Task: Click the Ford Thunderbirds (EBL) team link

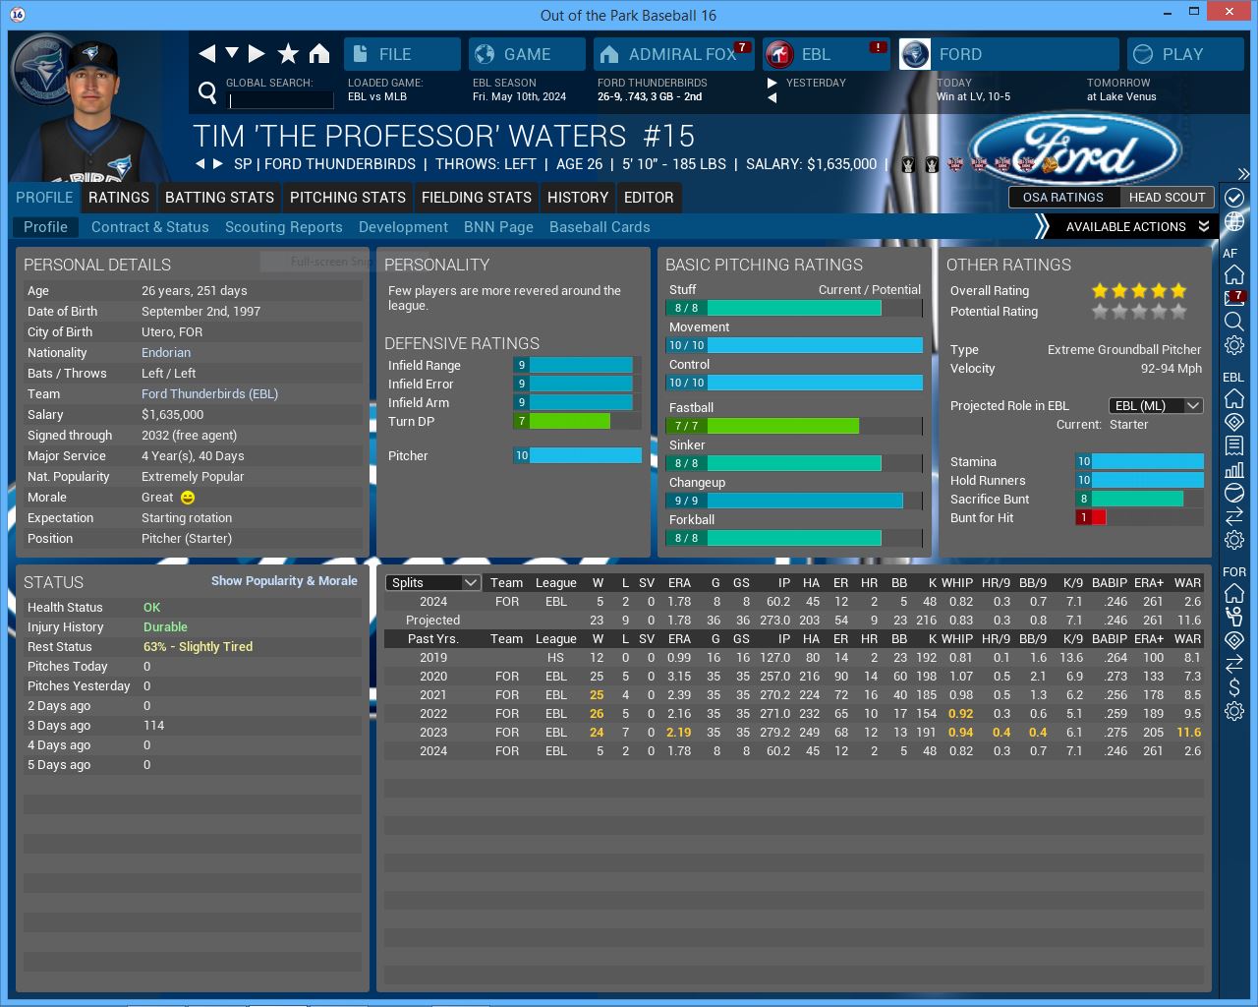Action: (209, 394)
